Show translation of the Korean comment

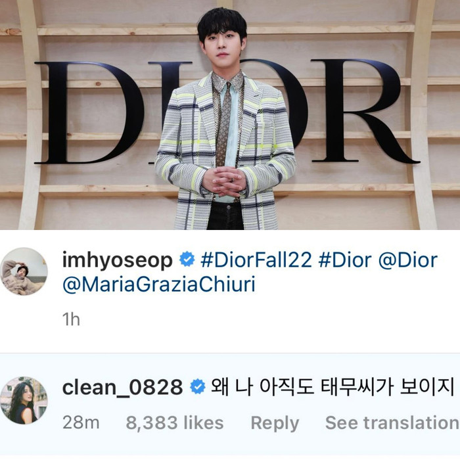pyautogui.click(x=392, y=423)
